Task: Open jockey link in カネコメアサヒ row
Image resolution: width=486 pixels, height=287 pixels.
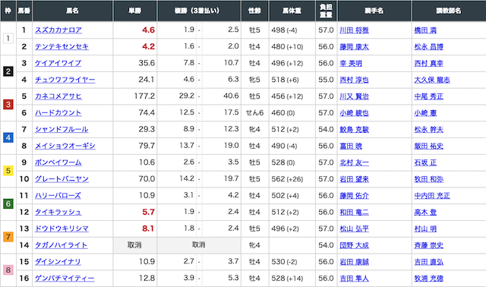Action: tap(354, 96)
